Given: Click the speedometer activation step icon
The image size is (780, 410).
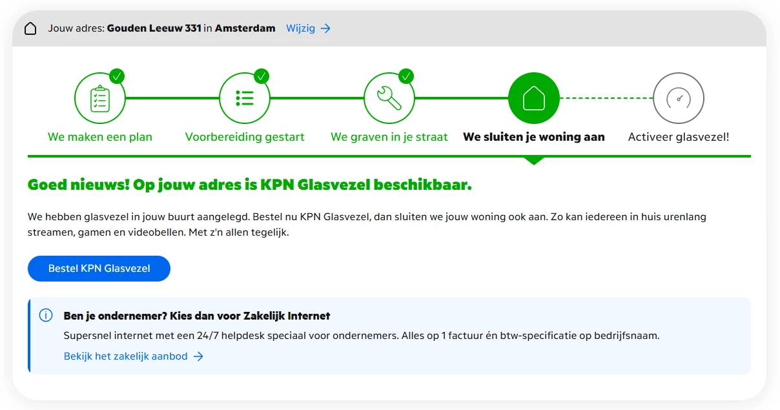Looking at the screenshot, I should tap(679, 98).
